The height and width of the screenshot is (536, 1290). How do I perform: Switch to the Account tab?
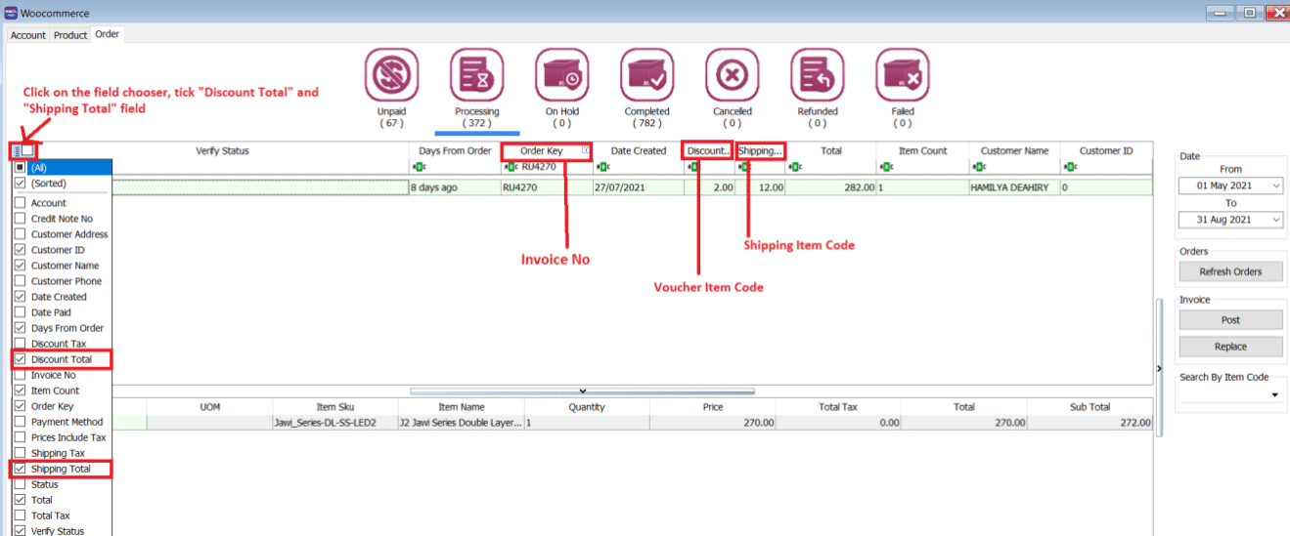click(27, 35)
